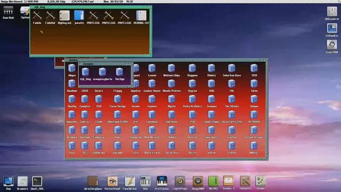Open the FadeIn tool in kjb_king window

pos(37,16)
